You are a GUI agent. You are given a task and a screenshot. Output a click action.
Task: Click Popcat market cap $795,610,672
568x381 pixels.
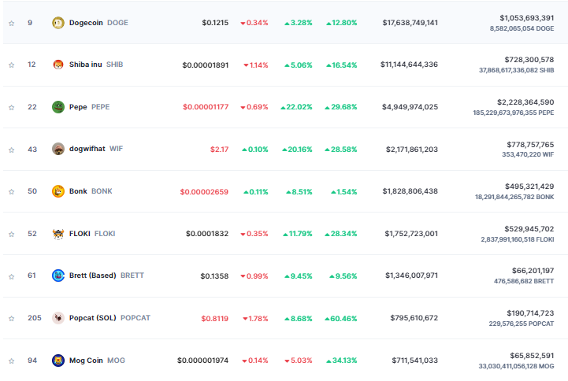pyautogui.click(x=414, y=318)
